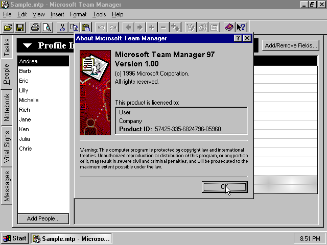
Task: Click the minus collapse toolbar icon
Action: [x=163, y=27]
